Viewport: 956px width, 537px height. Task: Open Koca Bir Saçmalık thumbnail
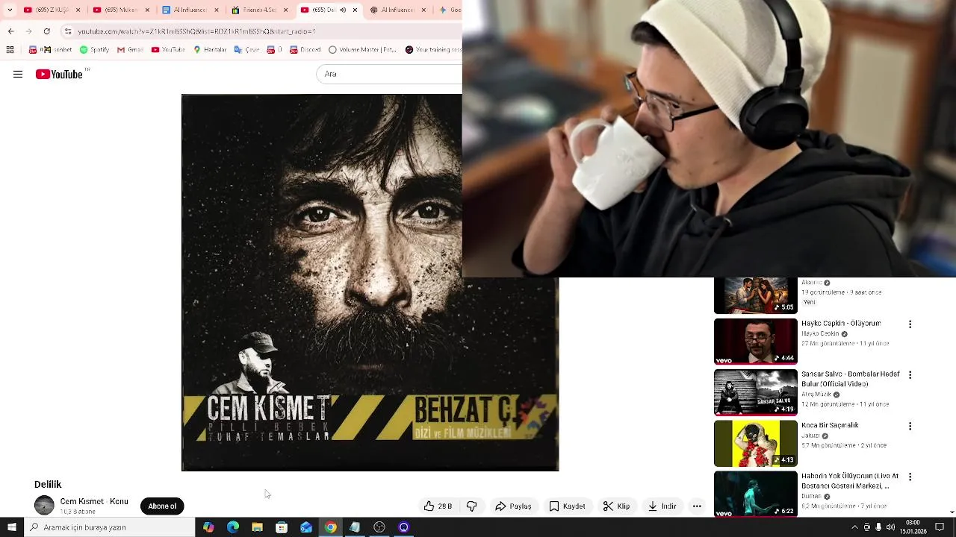pos(756,444)
